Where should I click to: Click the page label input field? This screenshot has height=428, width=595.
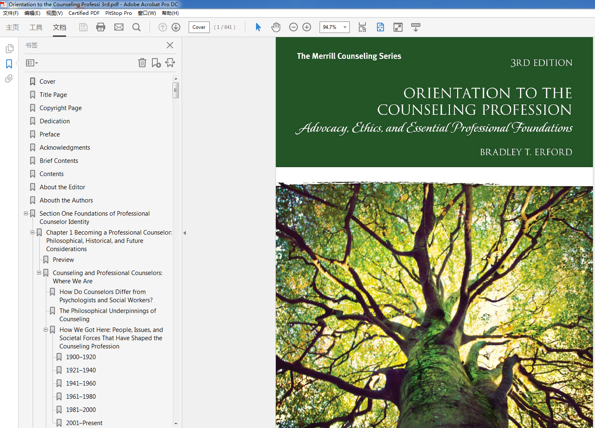click(199, 27)
